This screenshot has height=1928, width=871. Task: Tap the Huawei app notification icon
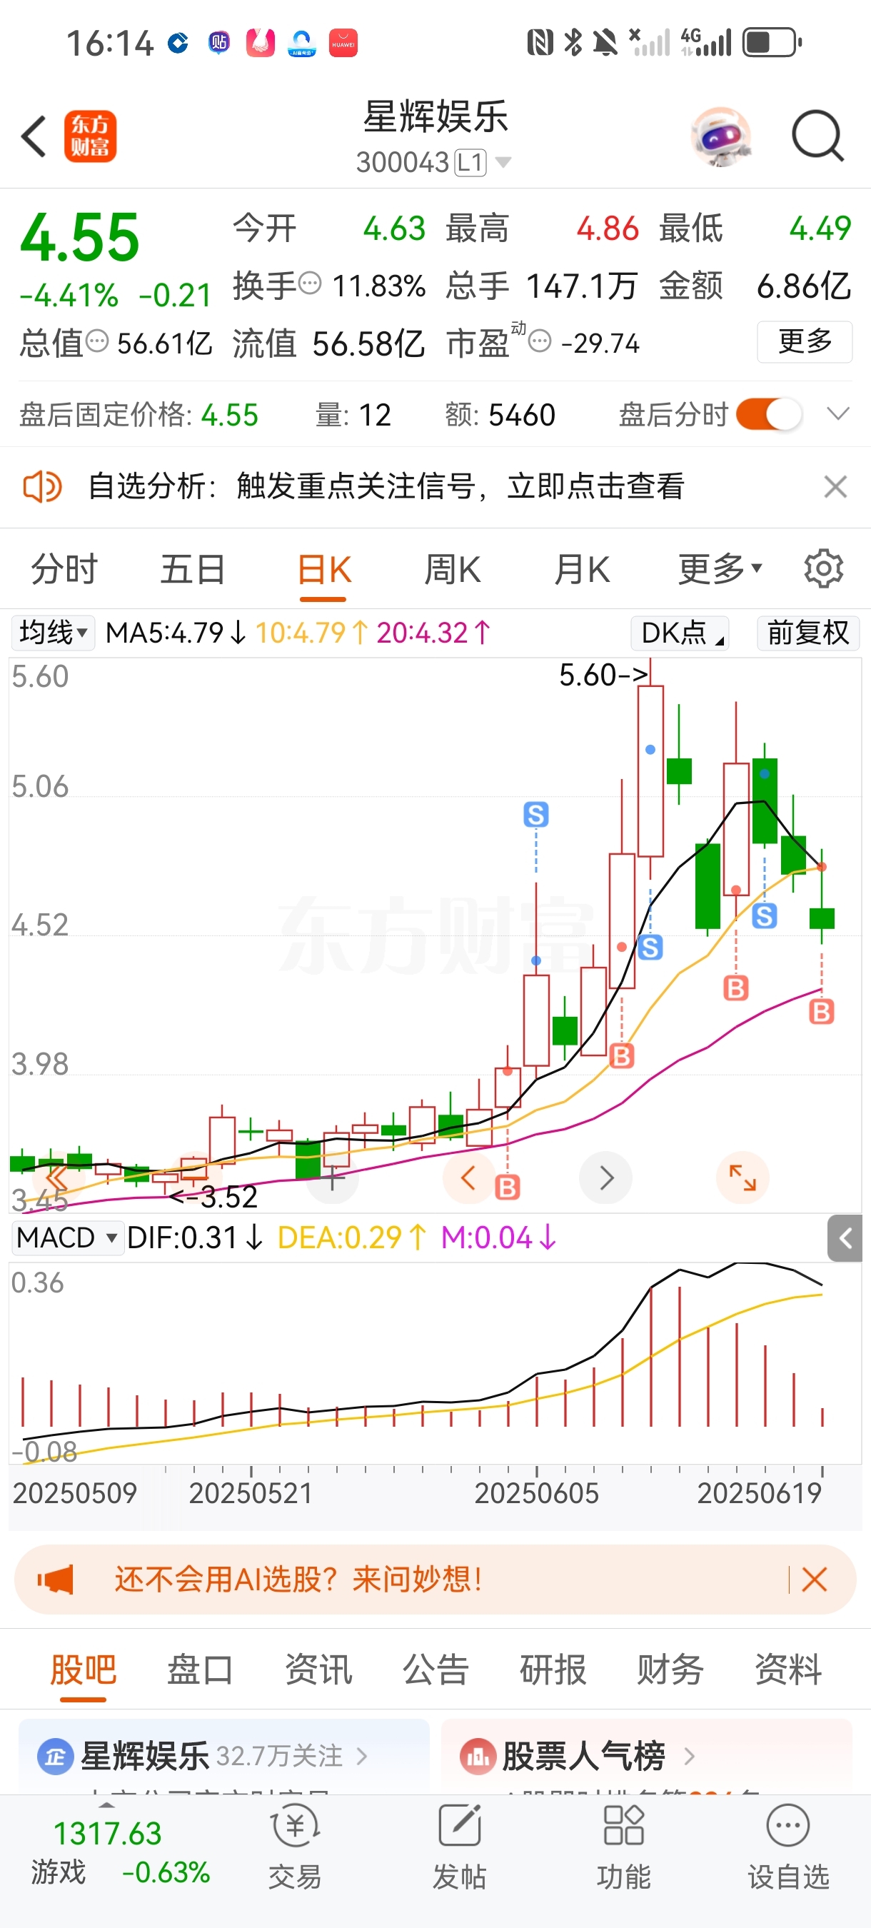[x=343, y=43]
